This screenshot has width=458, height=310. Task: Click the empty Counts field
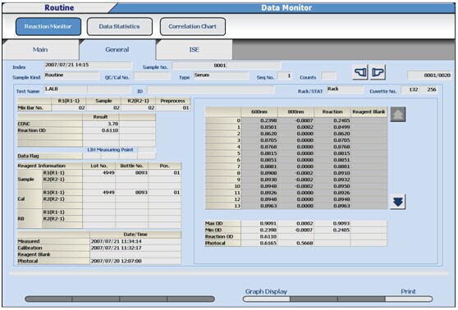328,76
